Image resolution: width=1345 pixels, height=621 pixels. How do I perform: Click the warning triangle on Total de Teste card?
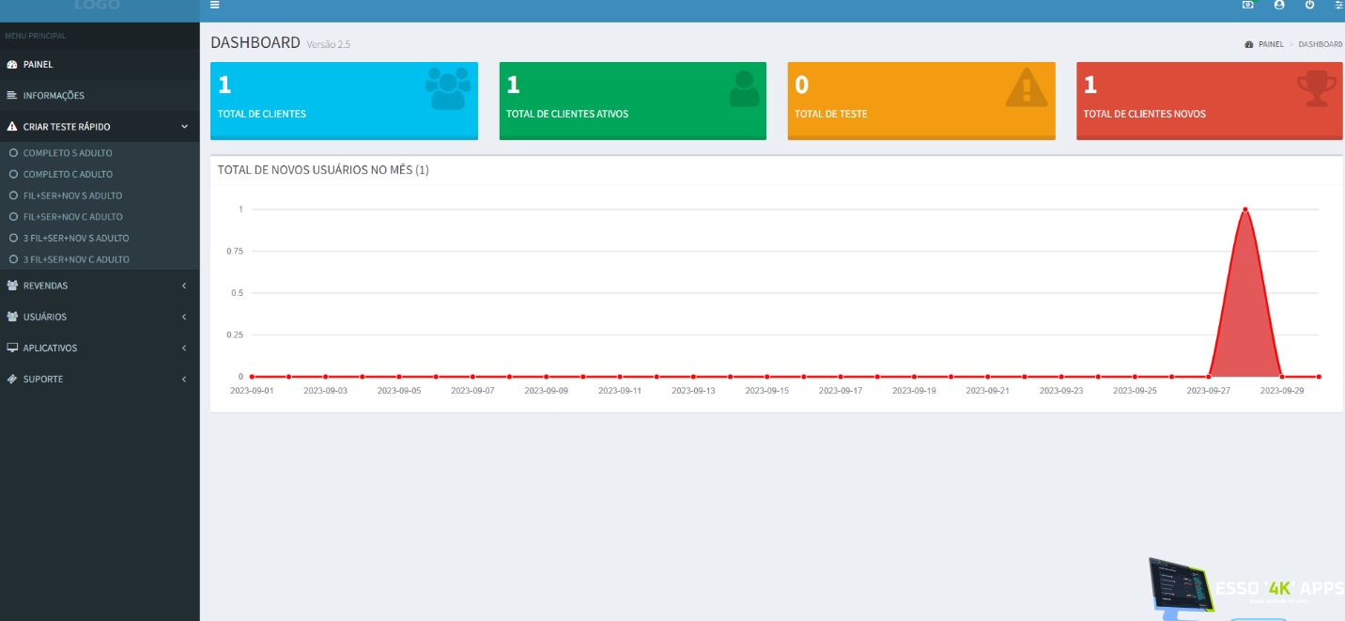point(1026,88)
